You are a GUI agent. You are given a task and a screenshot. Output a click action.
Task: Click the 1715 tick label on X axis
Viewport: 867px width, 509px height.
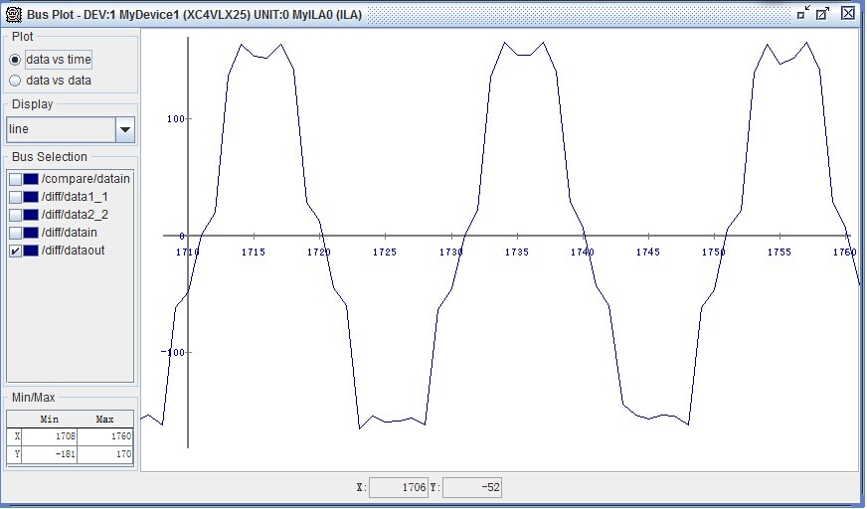point(254,252)
